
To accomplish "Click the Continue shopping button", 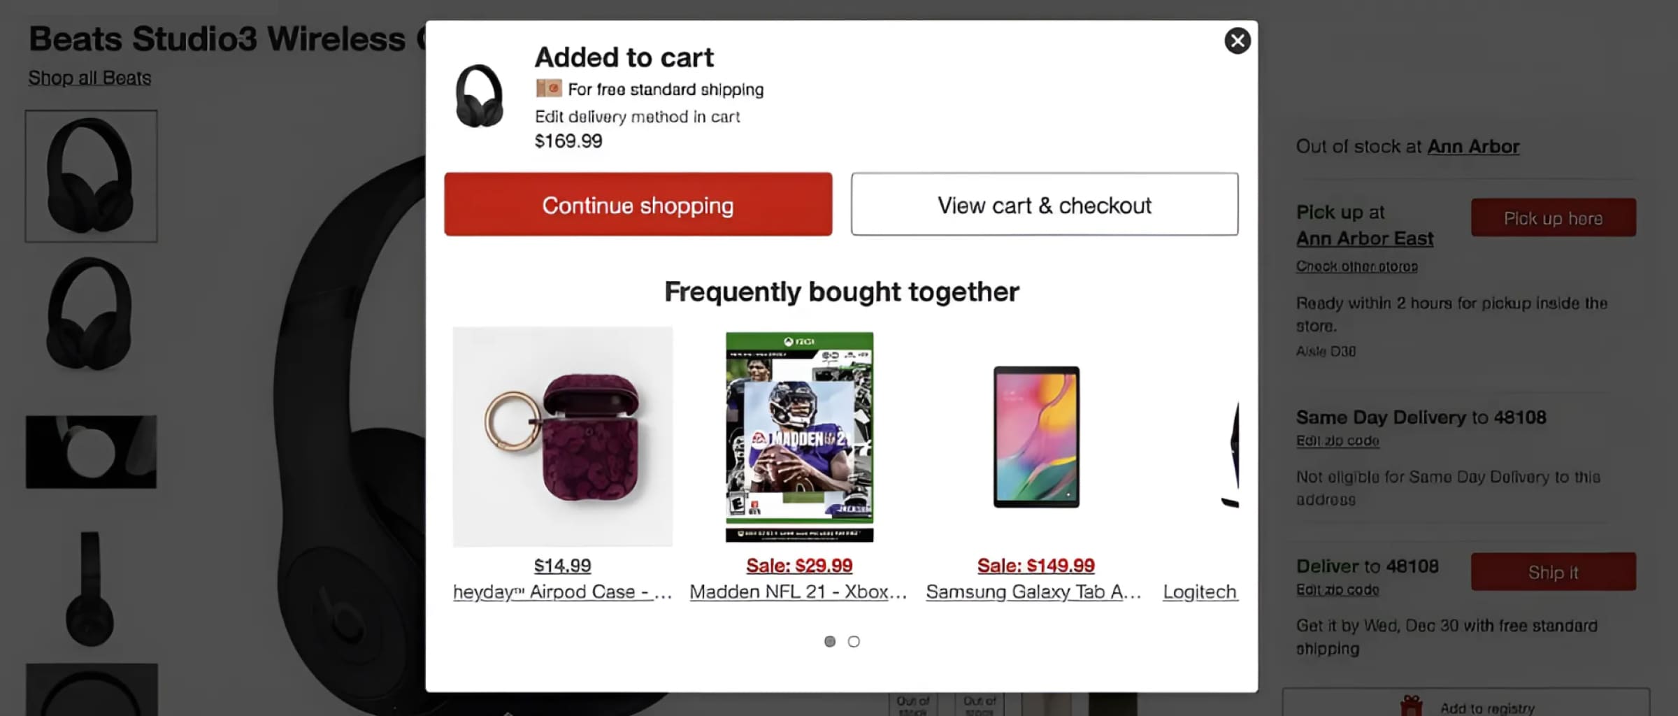I will coord(638,205).
